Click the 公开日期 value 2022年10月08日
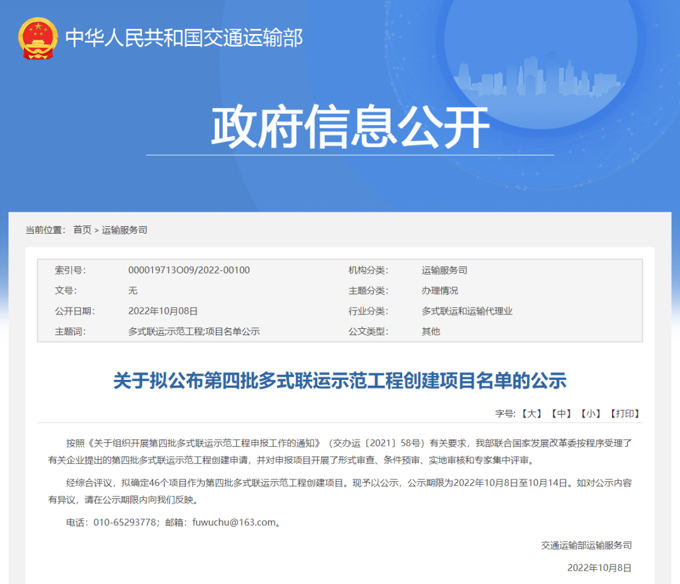The image size is (680, 584). tap(163, 311)
